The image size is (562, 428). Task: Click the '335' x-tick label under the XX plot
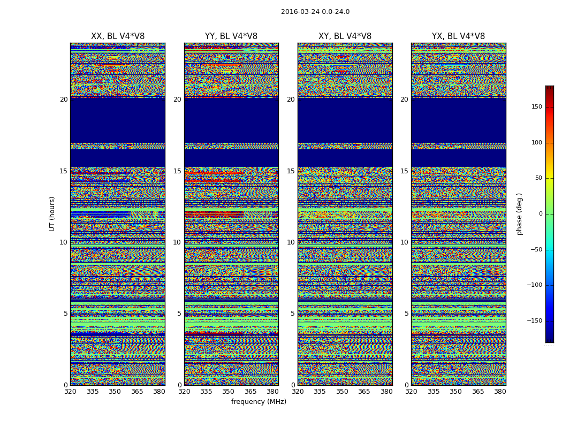(93, 392)
